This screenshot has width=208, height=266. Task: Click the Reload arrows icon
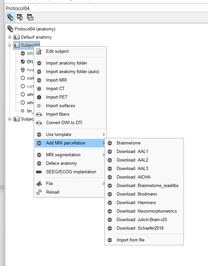click(39, 192)
